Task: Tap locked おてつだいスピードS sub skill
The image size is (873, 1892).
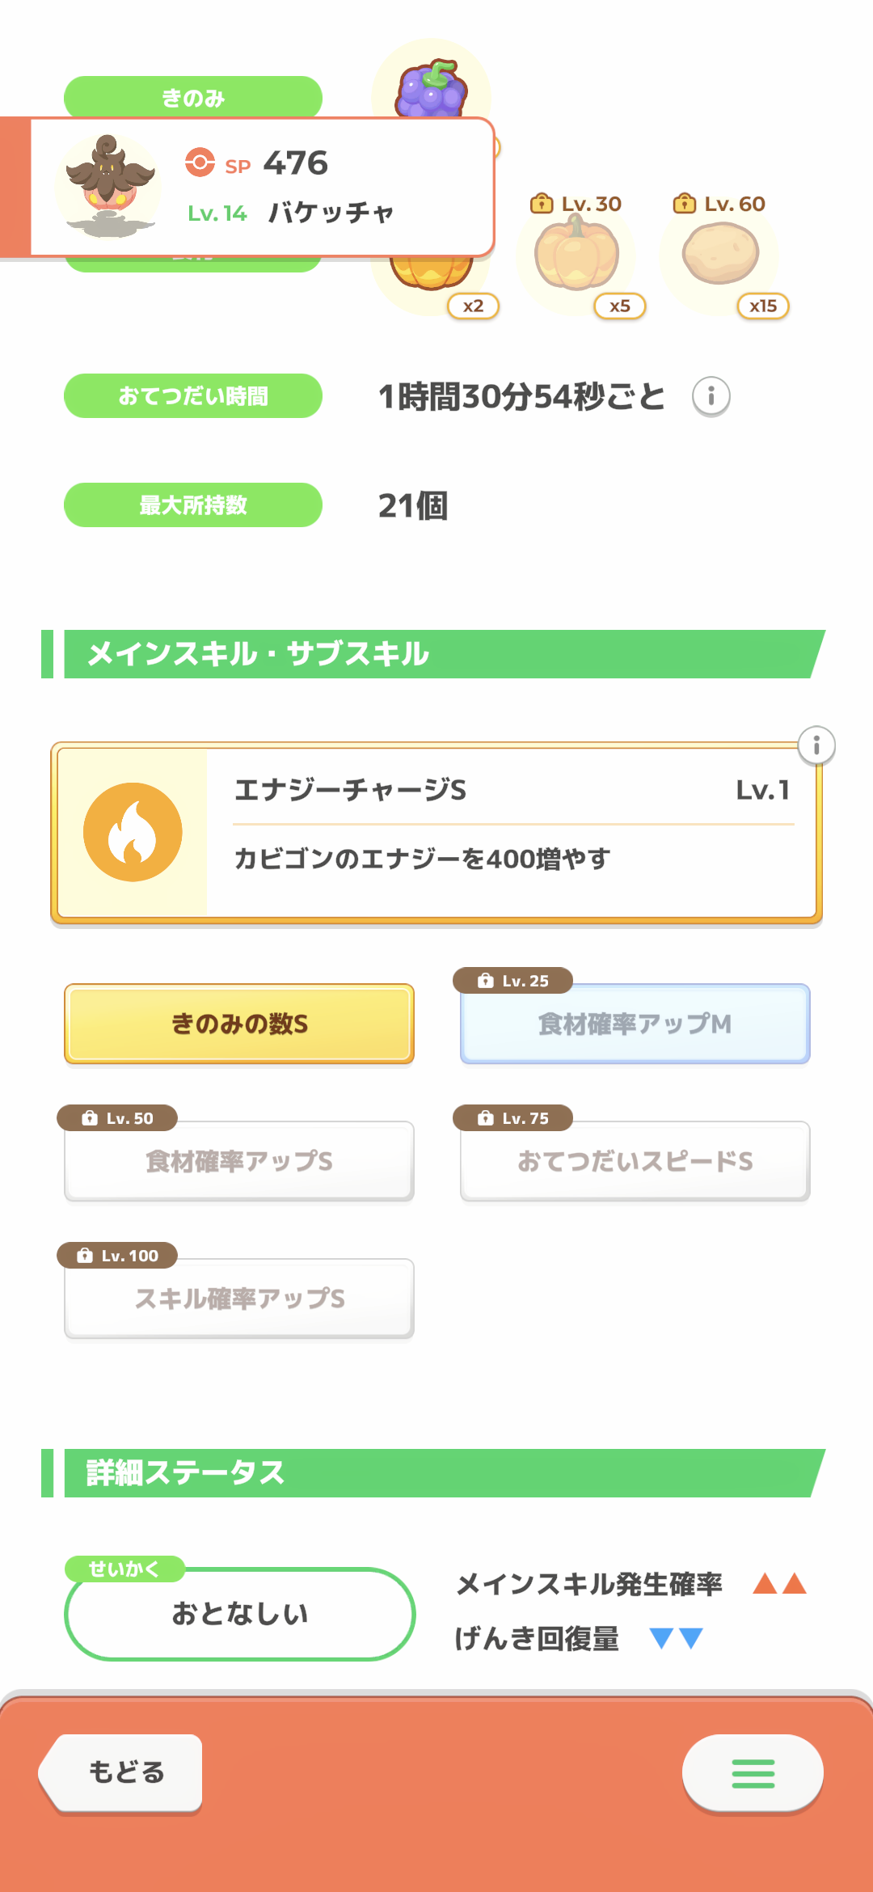Action: coord(635,1161)
